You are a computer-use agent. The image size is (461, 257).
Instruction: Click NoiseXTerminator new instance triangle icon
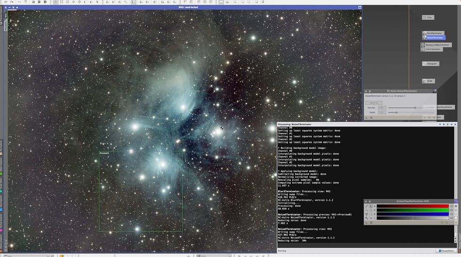(x=366, y=117)
